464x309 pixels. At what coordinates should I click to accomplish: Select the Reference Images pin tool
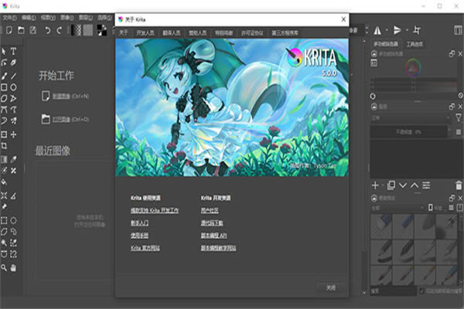coord(4,207)
